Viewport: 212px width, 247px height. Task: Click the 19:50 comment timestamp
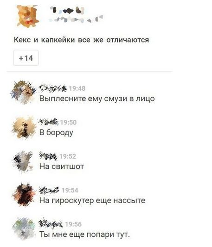pos(68,123)
